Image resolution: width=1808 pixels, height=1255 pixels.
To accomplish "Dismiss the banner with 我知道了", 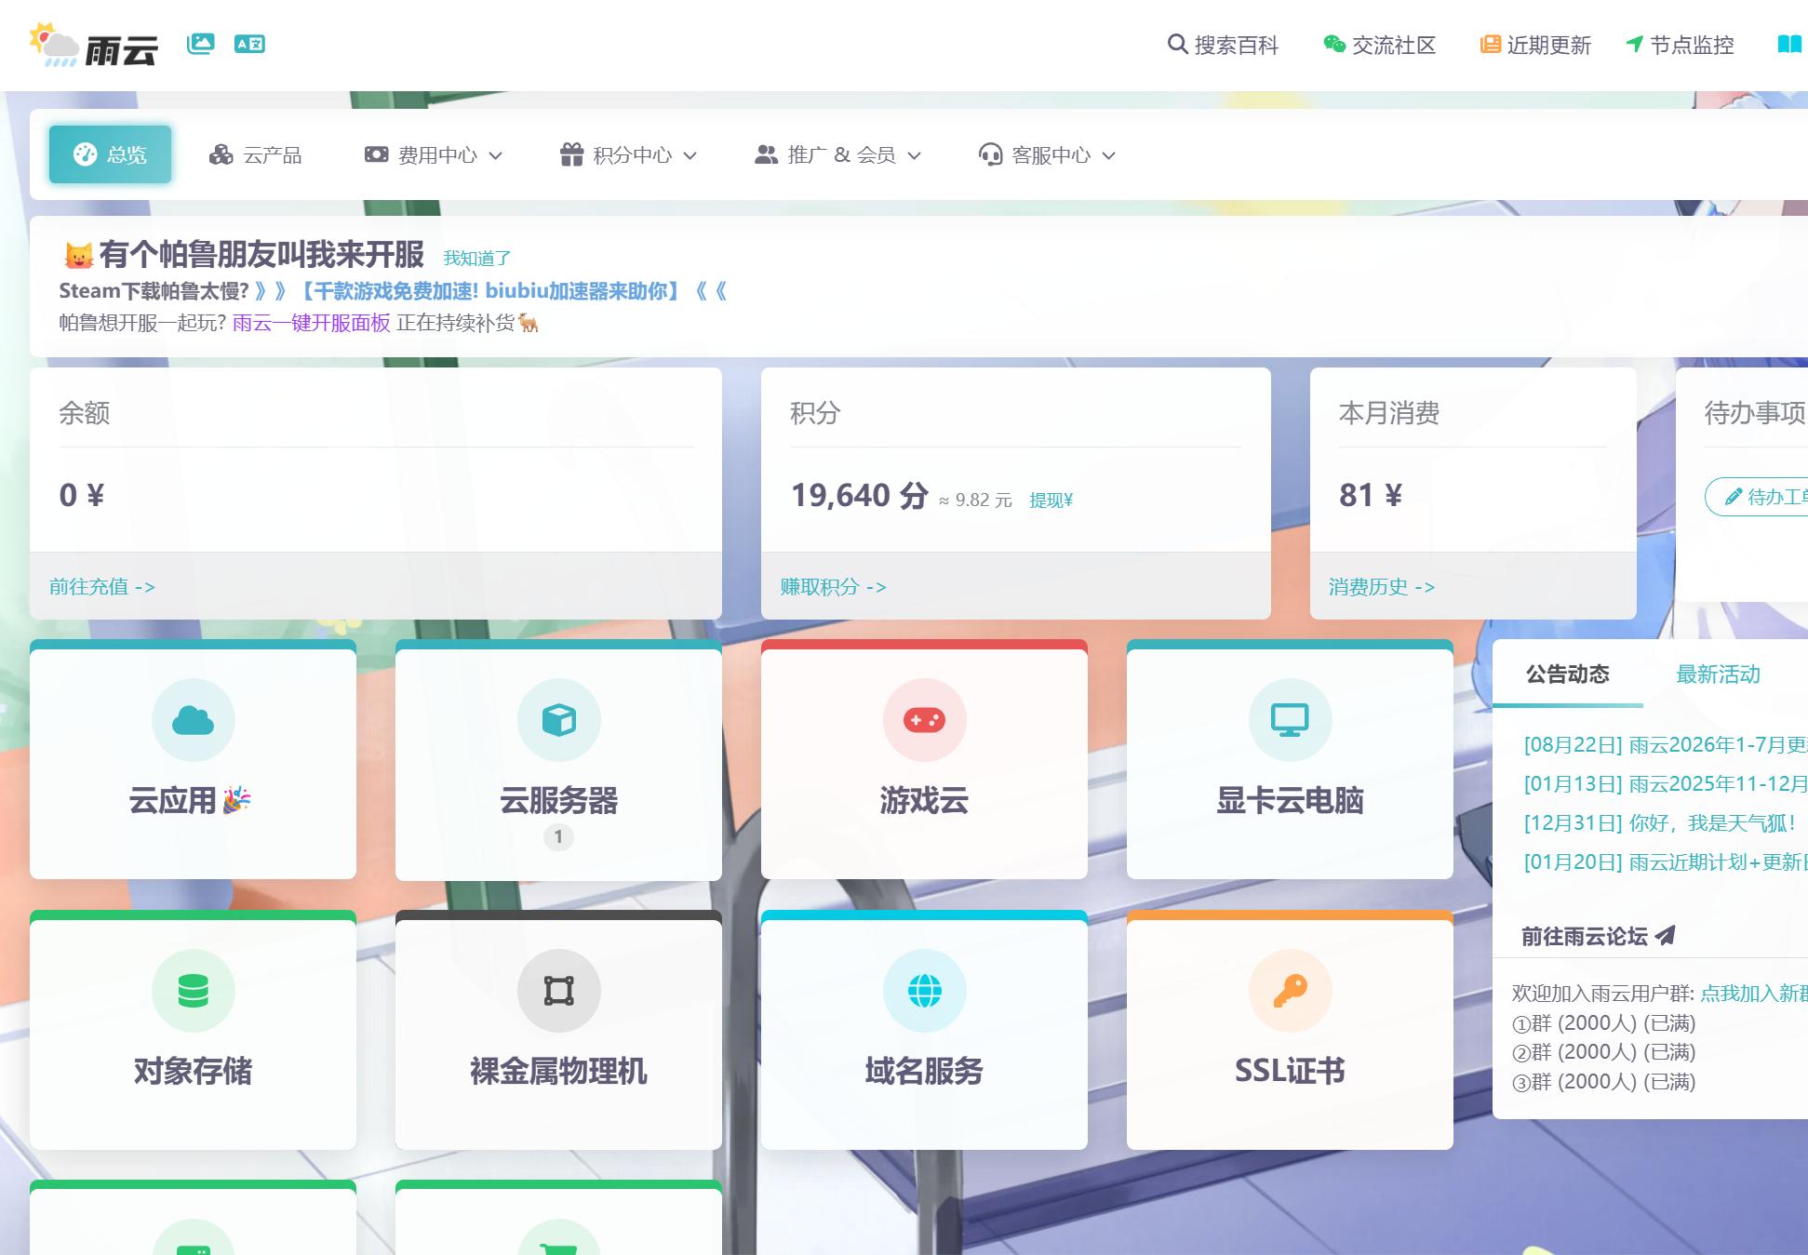I will (477, 258).
